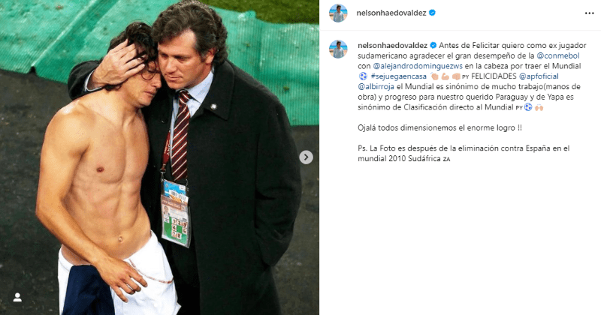The width and height of the screenshot is (601, 315).
Task: Visit the @conmebol mention
Action: [558, 56]
